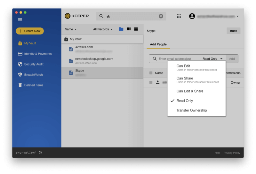256x174 pixels.
Task: Click the Owner permission label
Action: (236, 82)
